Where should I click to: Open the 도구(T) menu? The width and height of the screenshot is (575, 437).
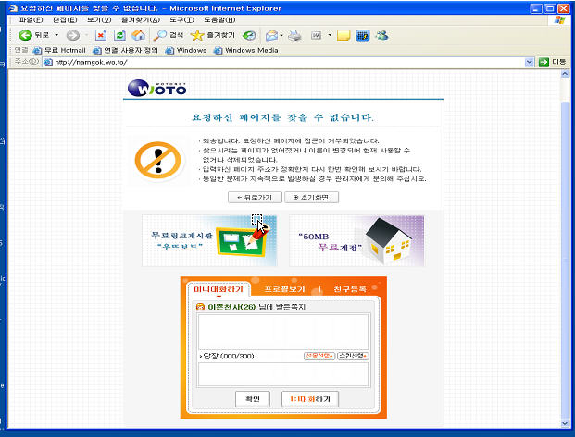[181, 19]
